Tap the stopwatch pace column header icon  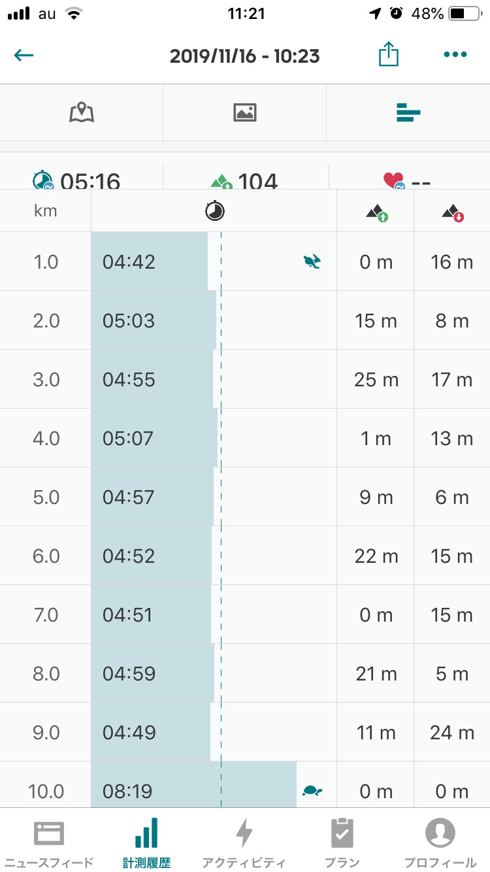pos(214,210)
